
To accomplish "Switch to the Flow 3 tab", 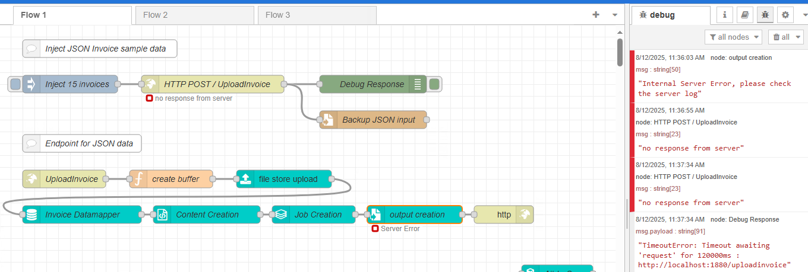I will click(316, 15).
